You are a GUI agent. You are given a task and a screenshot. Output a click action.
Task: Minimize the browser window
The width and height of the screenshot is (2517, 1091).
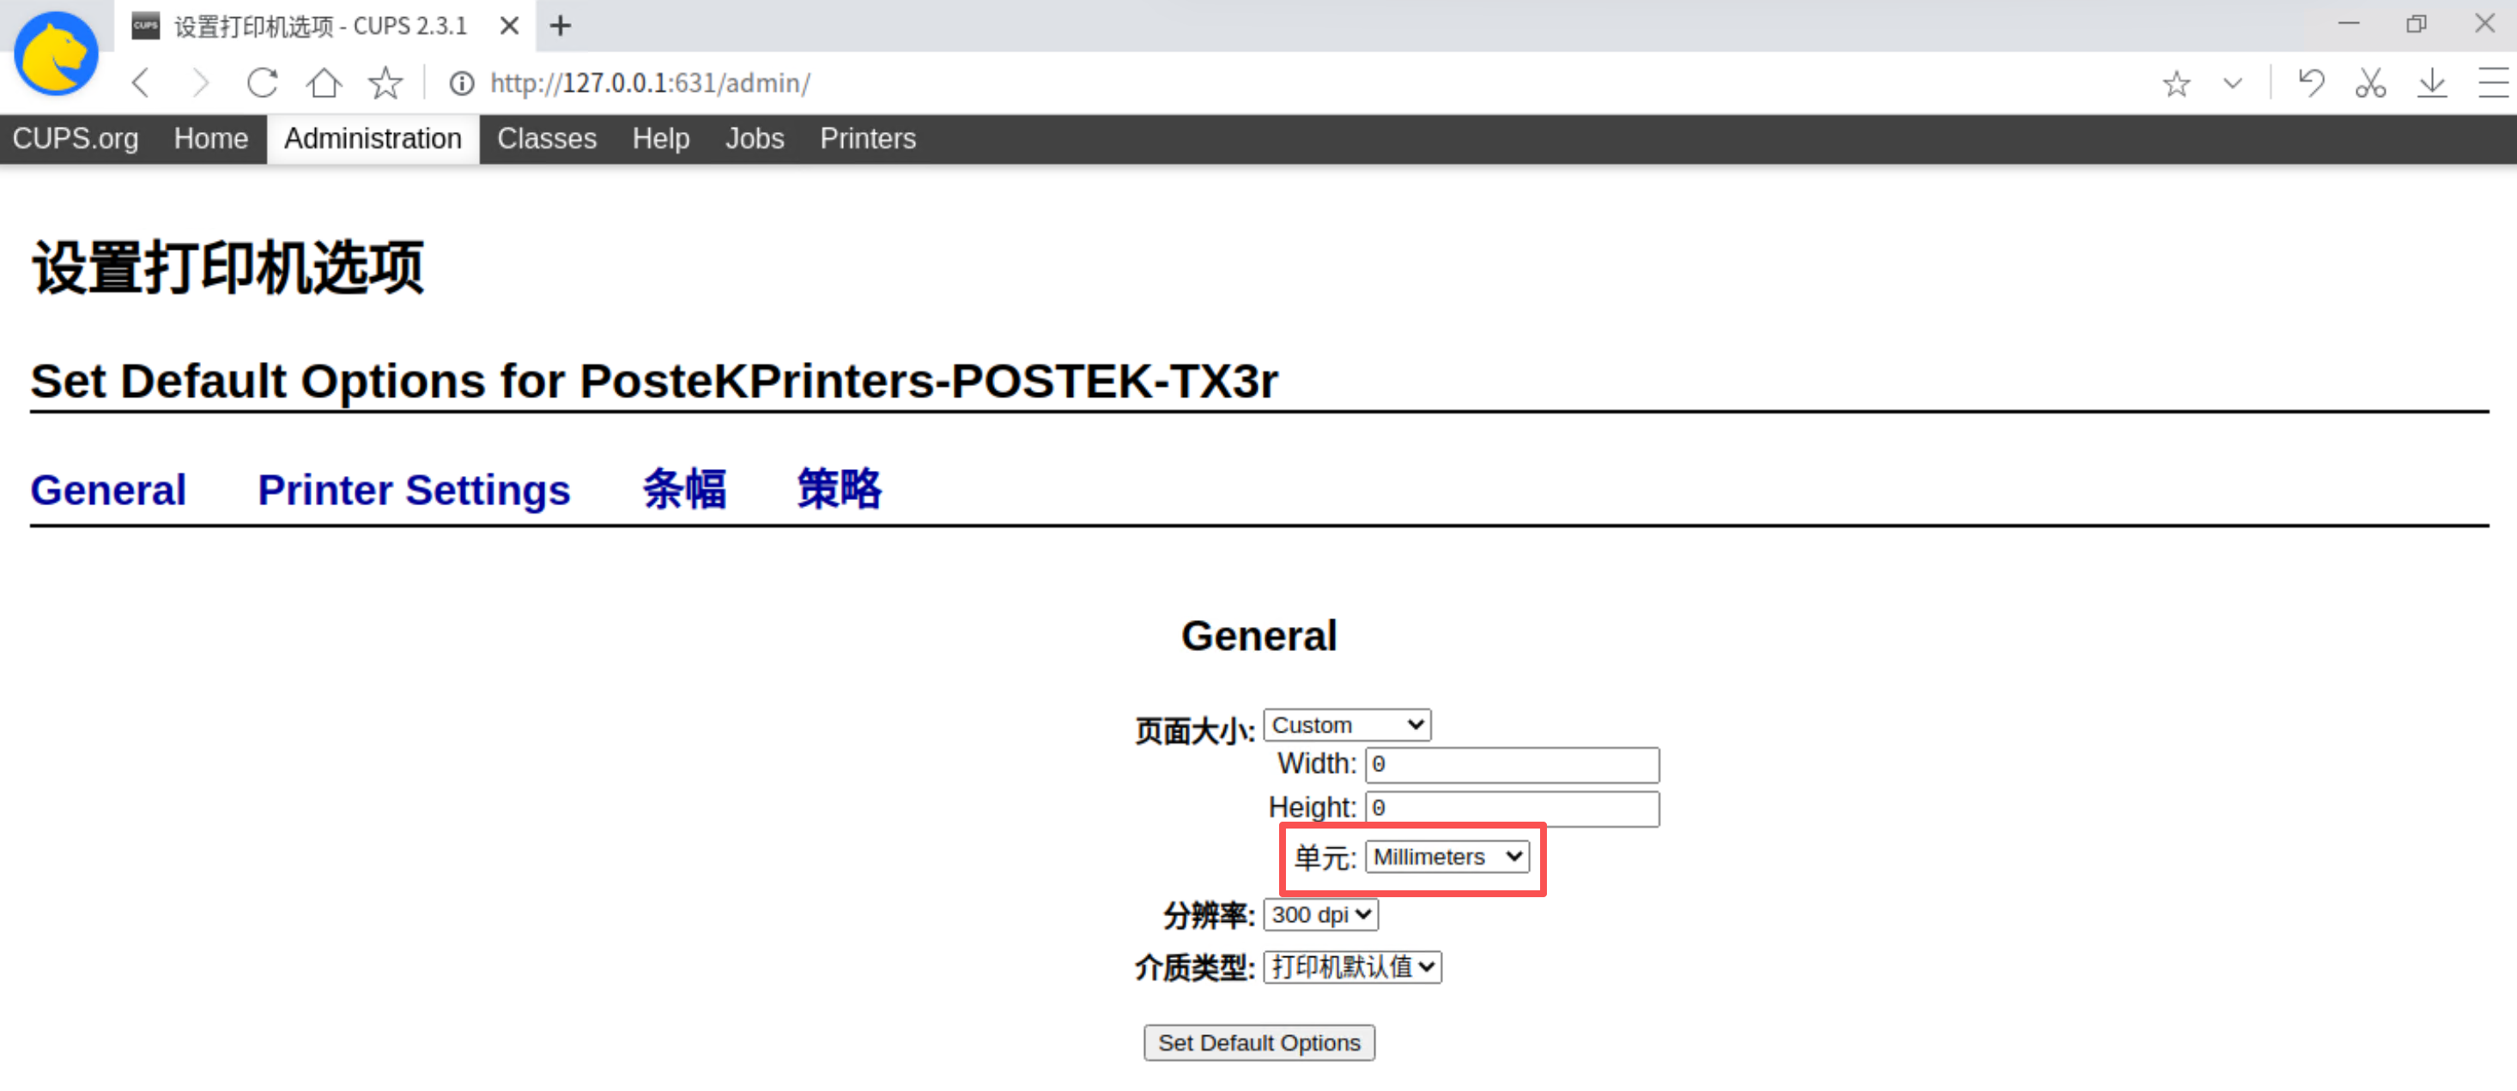coord(2348,23)
